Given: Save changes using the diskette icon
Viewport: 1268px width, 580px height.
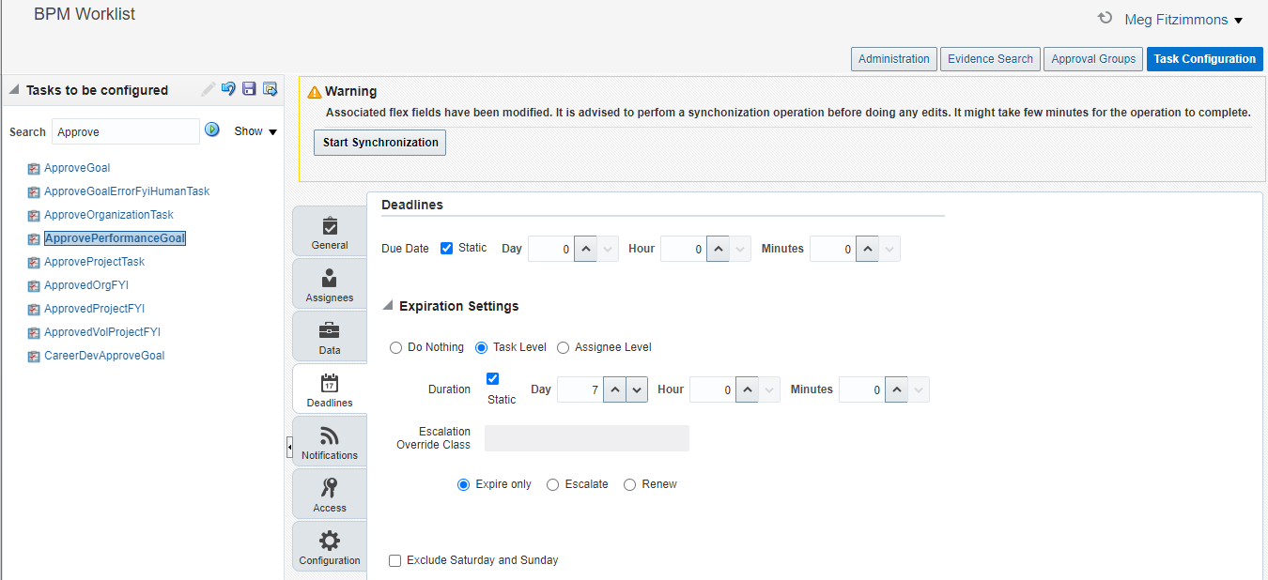Looking at the screenshot, I should [x=248, y=88].
